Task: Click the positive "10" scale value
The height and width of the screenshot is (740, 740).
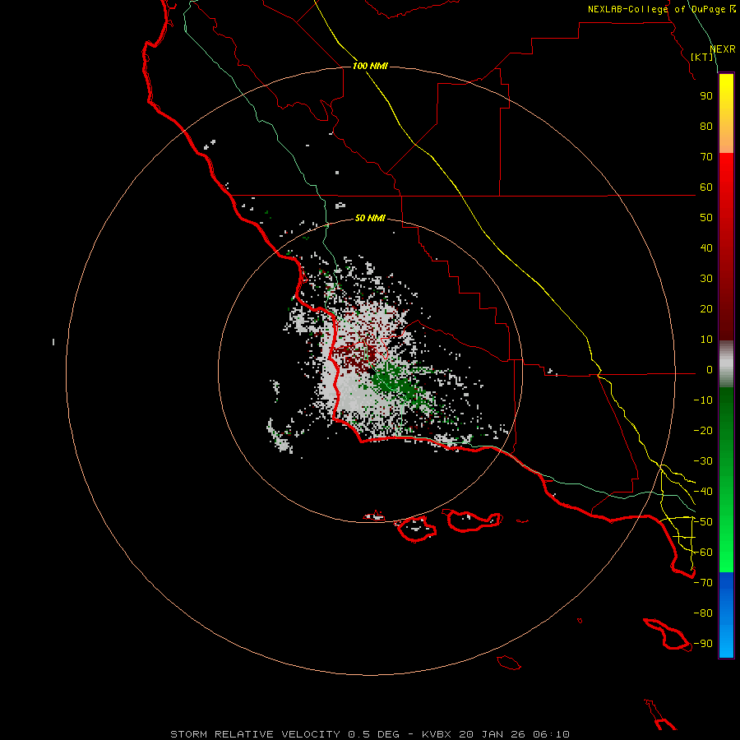Action: (706, 340)
